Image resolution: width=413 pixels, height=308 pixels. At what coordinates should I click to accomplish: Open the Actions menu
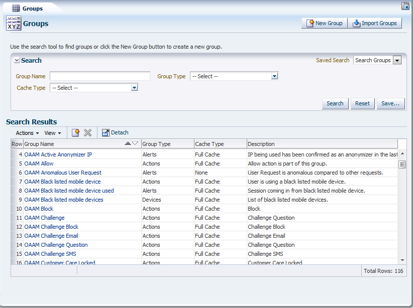(x=27, y=133)
